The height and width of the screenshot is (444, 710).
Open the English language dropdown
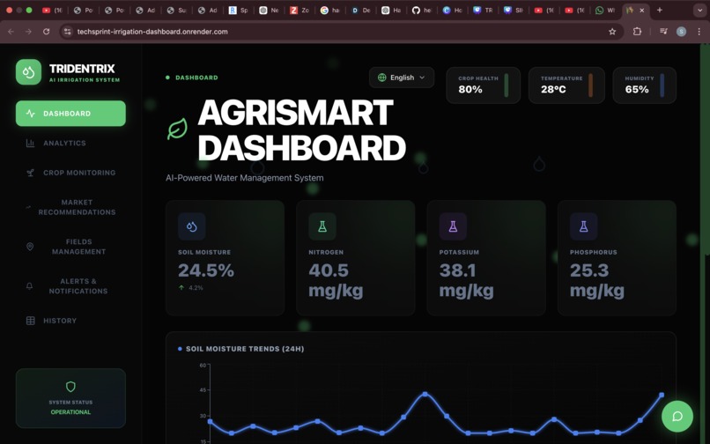pyautogui.click(x=402, y=78)
